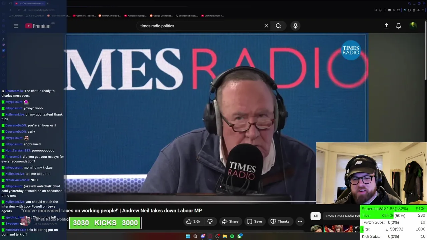Run search with the magnifier button
Screen dimensions: 427x240
tap(278, 26)
